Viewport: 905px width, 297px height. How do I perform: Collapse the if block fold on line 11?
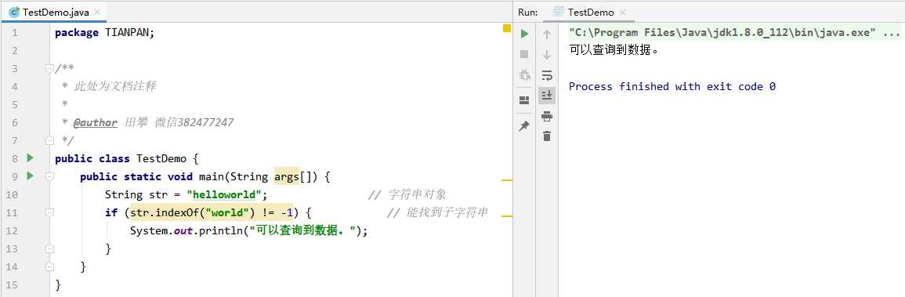click(49, 212)
